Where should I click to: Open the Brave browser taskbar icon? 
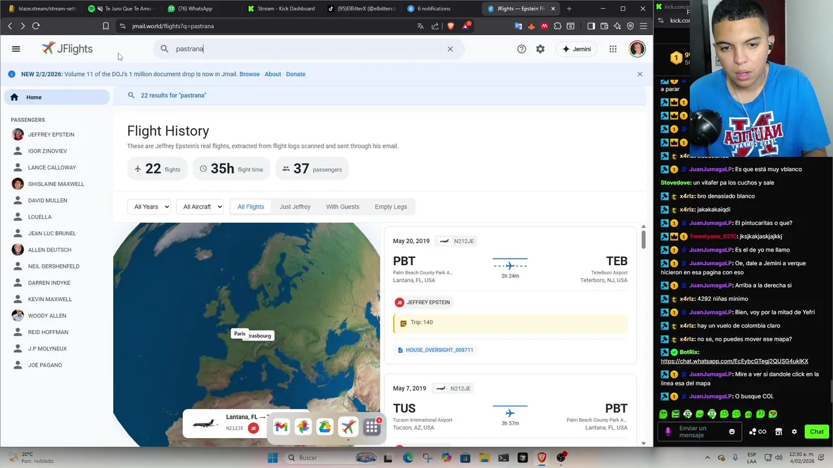point(541,458)
